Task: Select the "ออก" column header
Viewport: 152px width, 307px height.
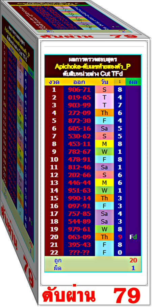Action: pyautogui.click(x=79, y=82)
